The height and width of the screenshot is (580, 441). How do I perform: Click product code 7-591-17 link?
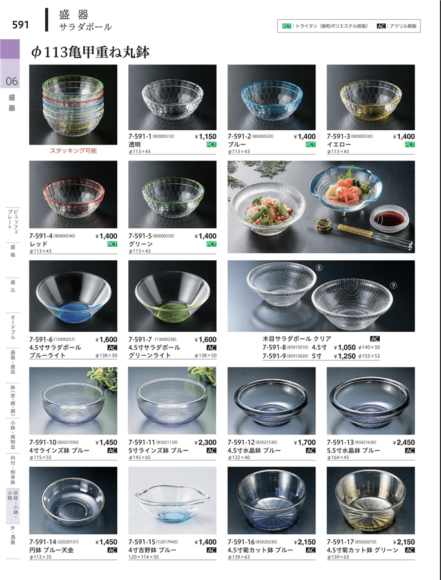point(340,542)
